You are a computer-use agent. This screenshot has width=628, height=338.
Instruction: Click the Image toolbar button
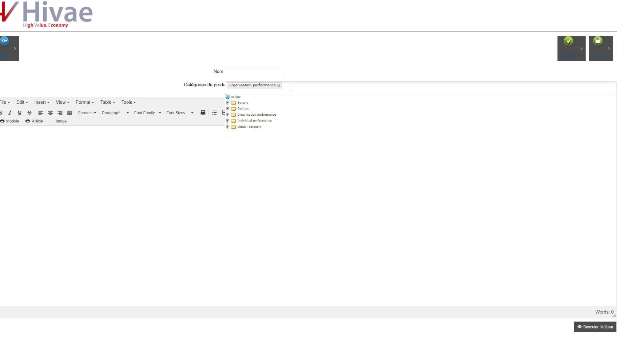(x=61, y=121)
